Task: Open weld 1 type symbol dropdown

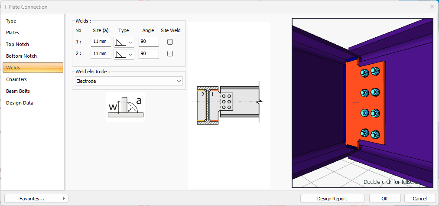Action: tap(130, 42)
